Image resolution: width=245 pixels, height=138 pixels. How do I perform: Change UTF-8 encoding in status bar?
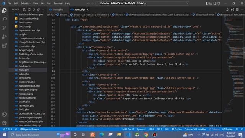(x=151, y=129)
